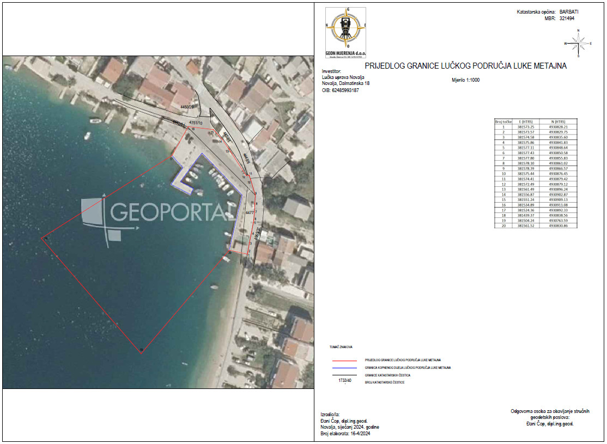Click the N (HTRS) column header
This screenshot has height=444, width=607.
[x=558, y=121]
